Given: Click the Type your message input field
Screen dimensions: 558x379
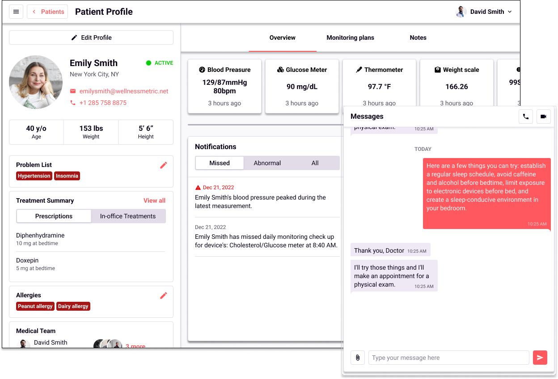Looking at the screenshot, I should click(448, 358).
